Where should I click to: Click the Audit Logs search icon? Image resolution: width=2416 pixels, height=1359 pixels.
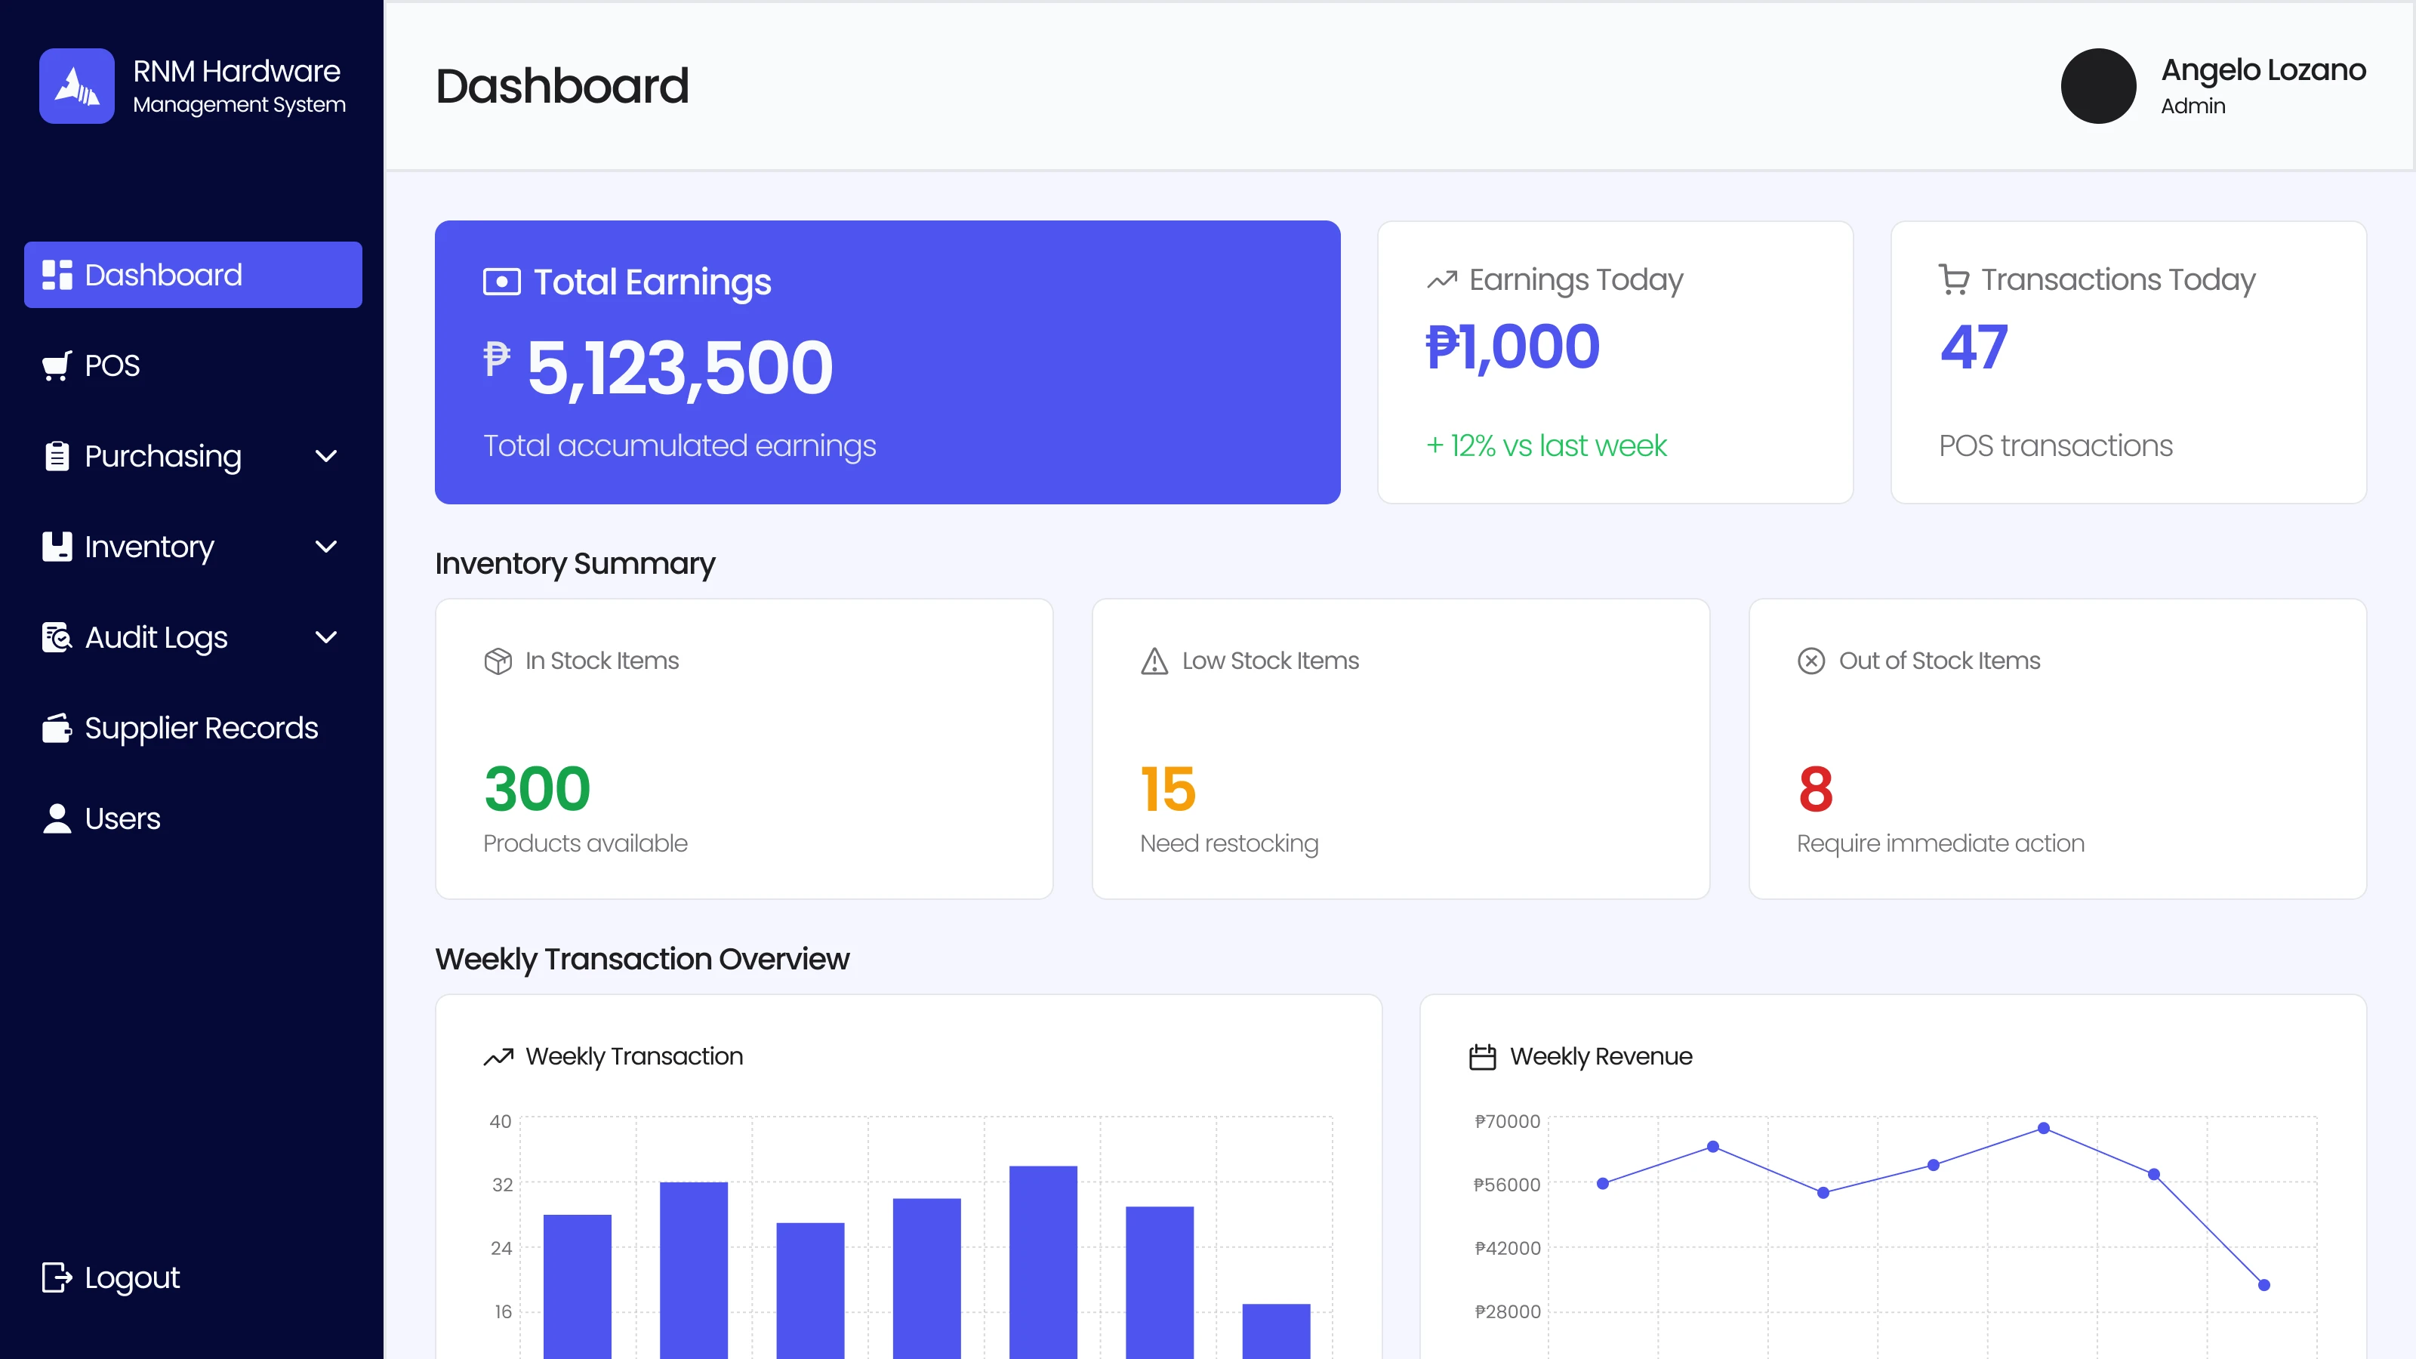pos(57,636)
